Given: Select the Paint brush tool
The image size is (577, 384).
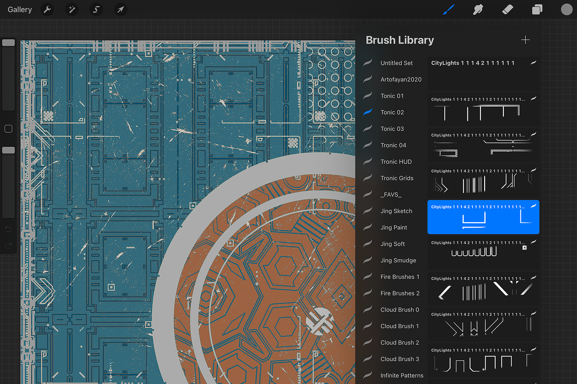Looking at the screenshot, I should (448, 9).
